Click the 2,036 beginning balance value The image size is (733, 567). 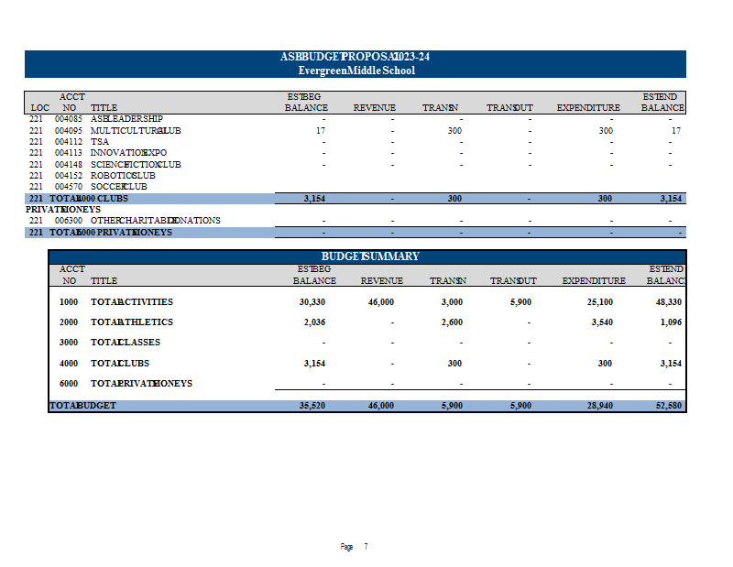(314, 322)
